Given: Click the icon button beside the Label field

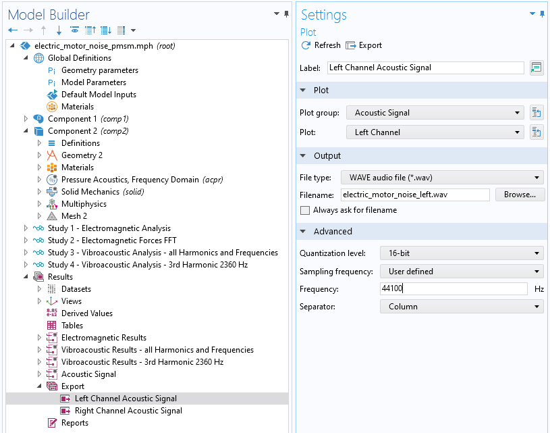Looking at the screenshot, I should click(537, 68).
